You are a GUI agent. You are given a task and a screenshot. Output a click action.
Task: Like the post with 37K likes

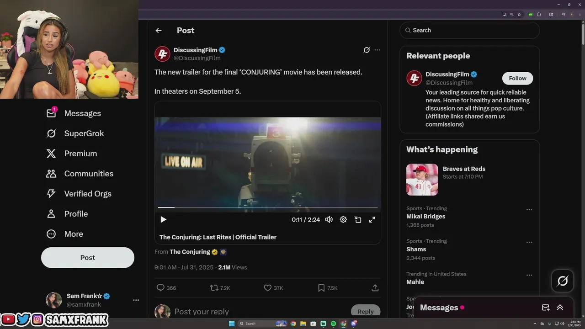[x=268, y=288]
